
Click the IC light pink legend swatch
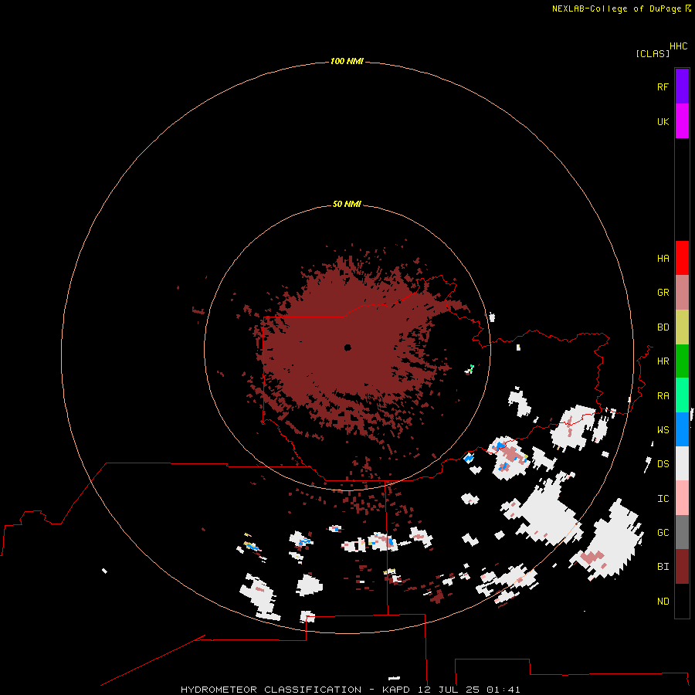click(682, 498)
